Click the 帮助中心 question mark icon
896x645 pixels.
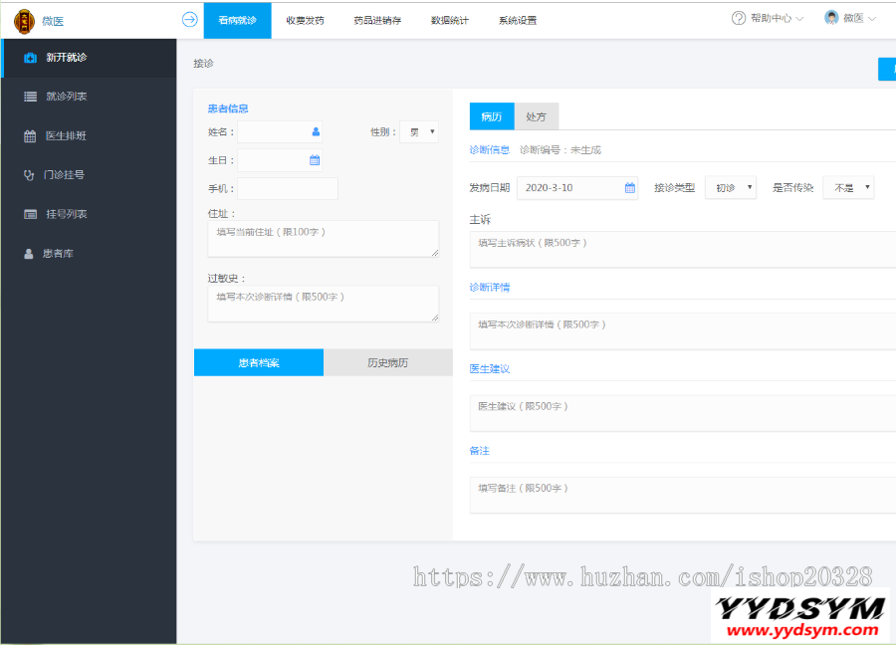(x=738, y=18)
